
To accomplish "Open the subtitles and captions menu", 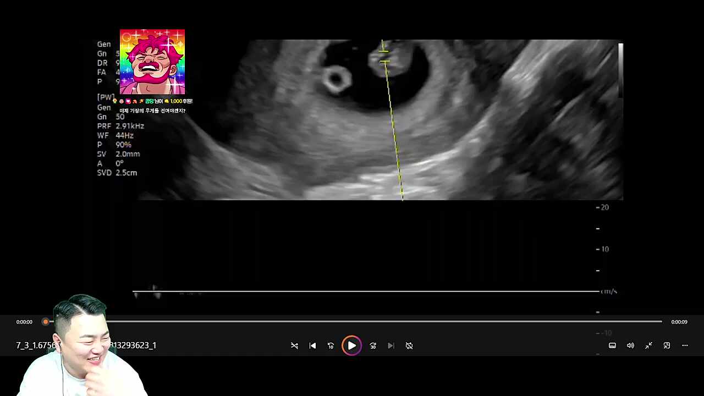I will pos(612,345).
